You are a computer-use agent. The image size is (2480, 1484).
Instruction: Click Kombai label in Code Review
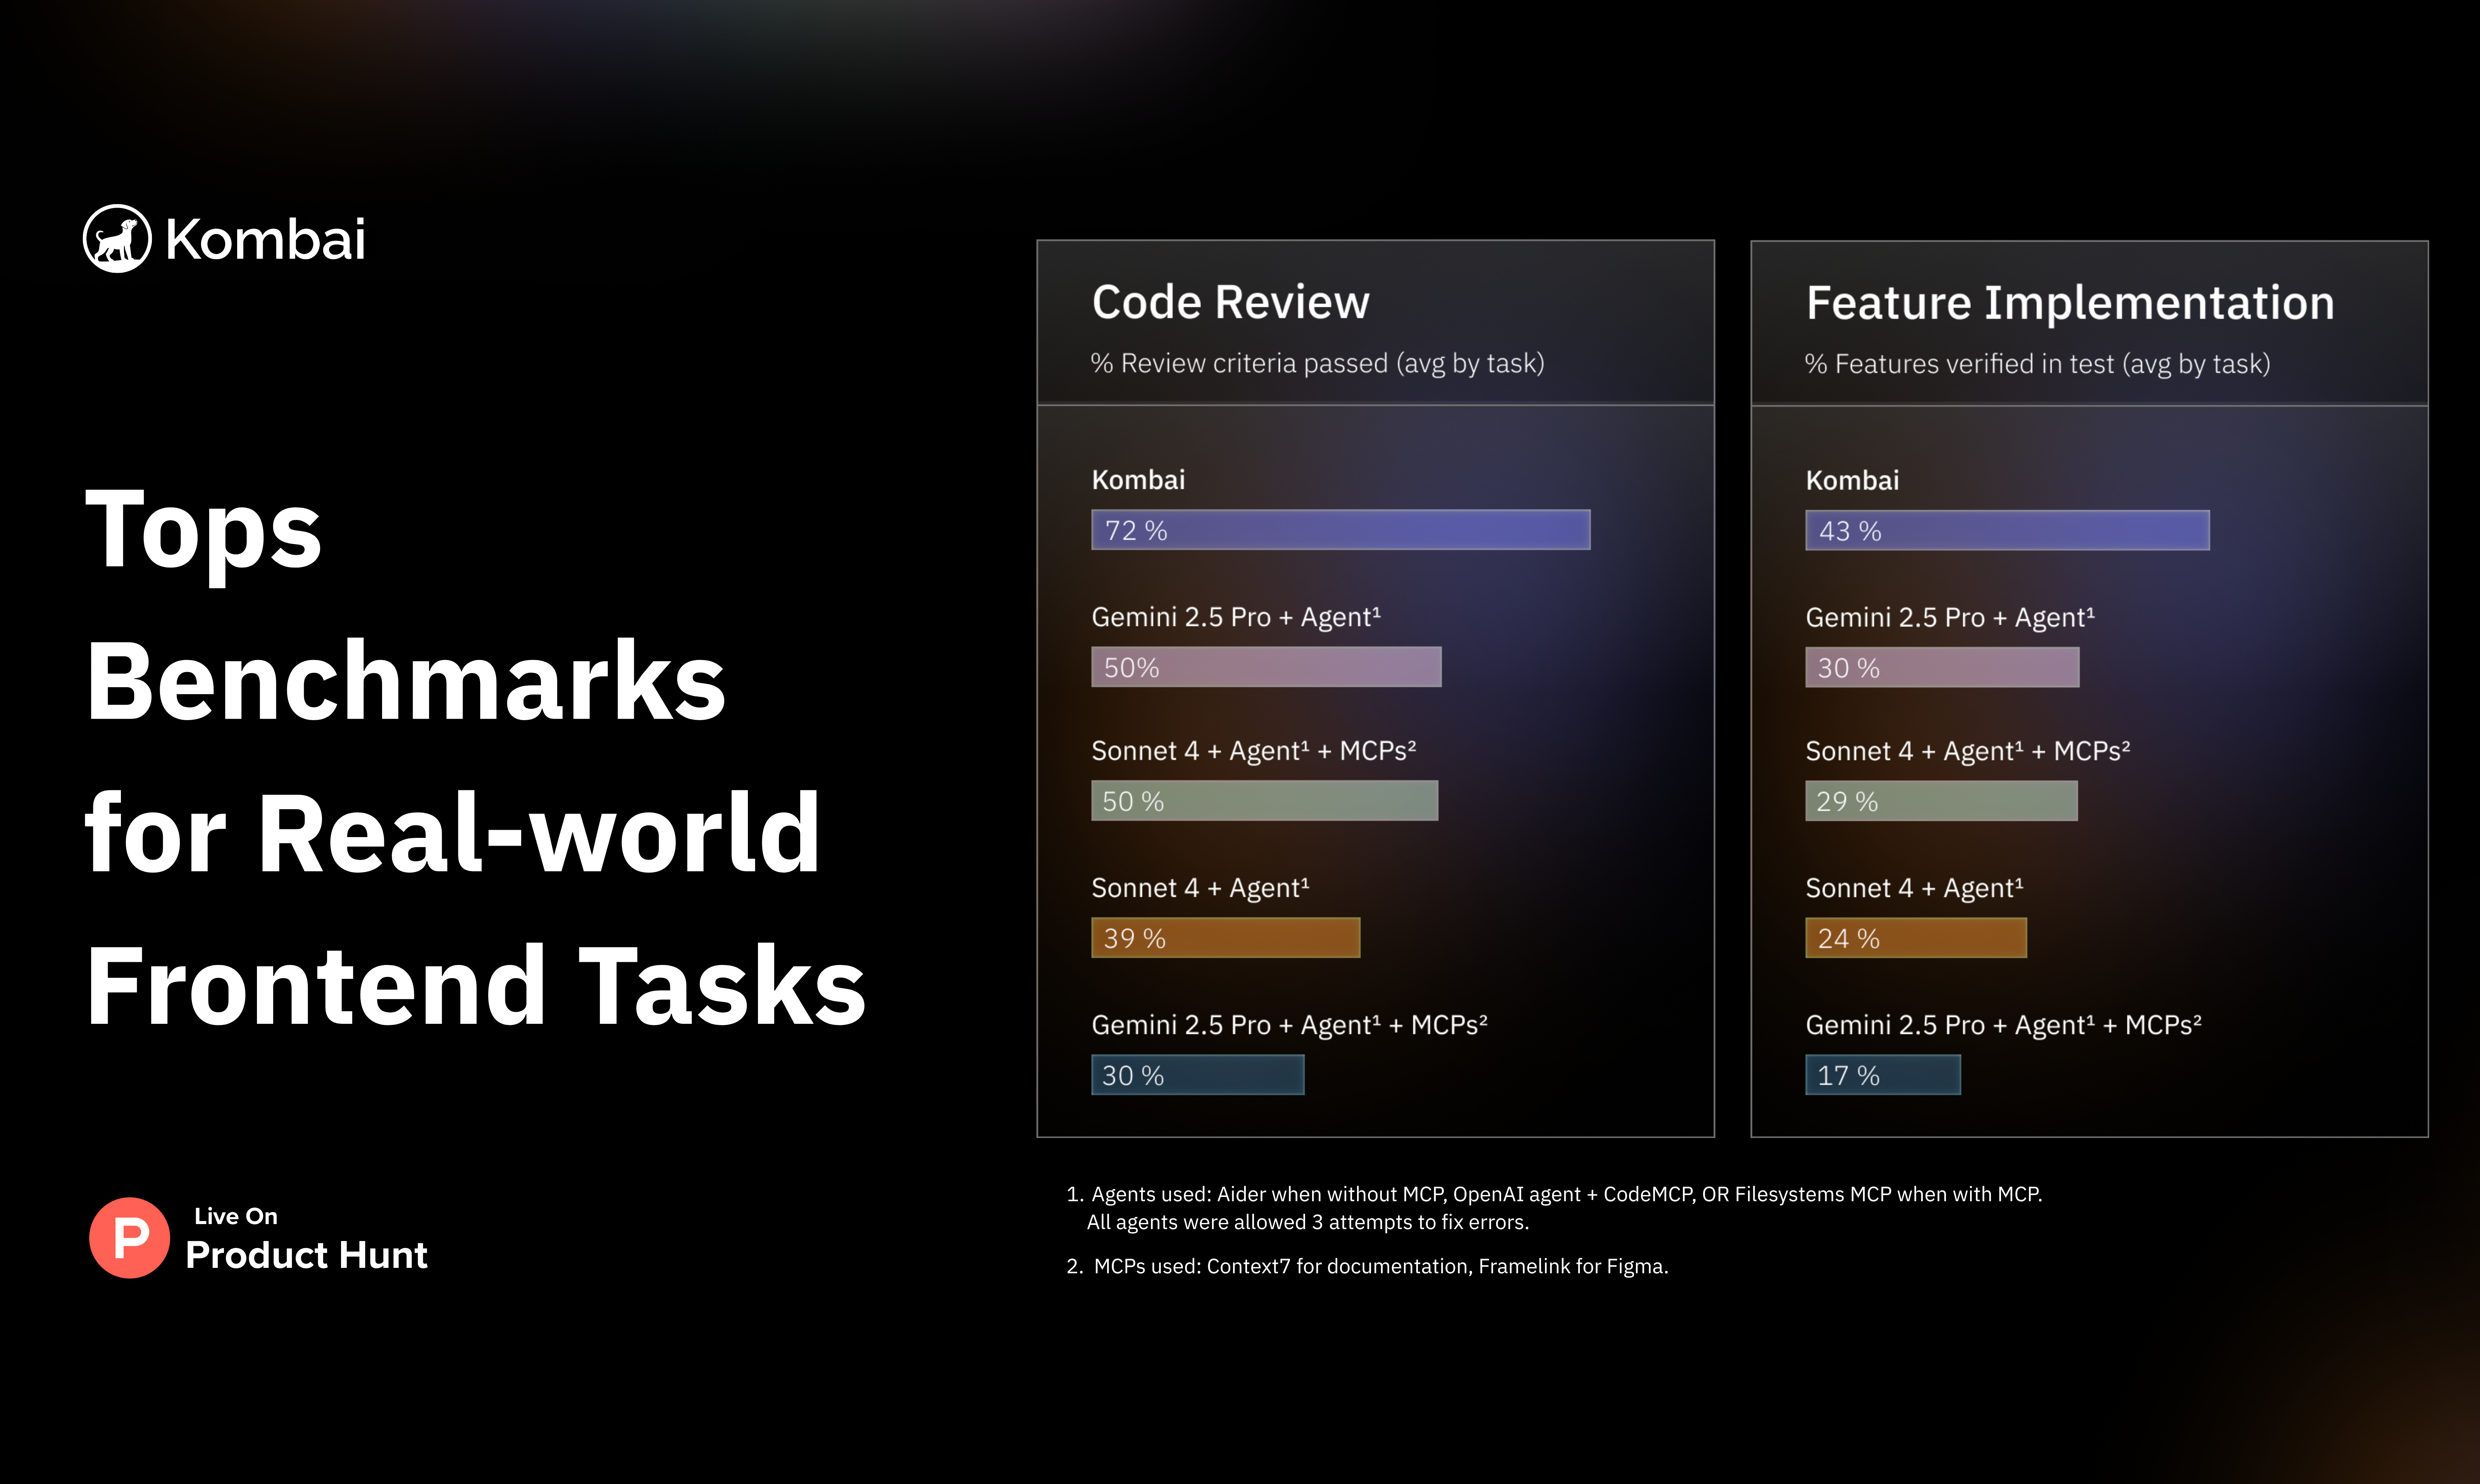coord(1138,480)
